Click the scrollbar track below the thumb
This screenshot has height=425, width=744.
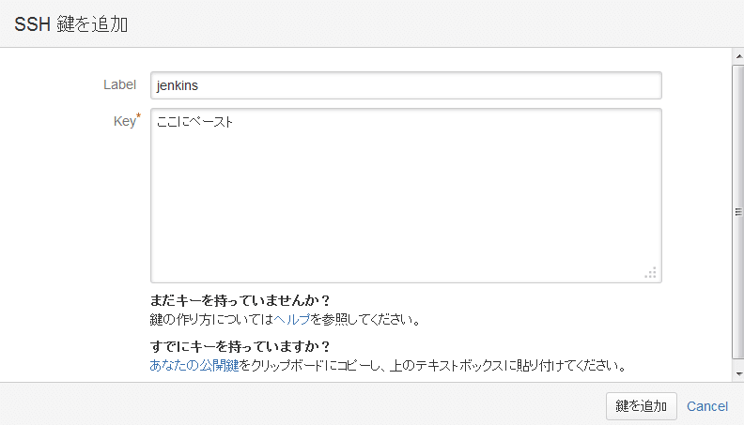(x=737, y=364)
